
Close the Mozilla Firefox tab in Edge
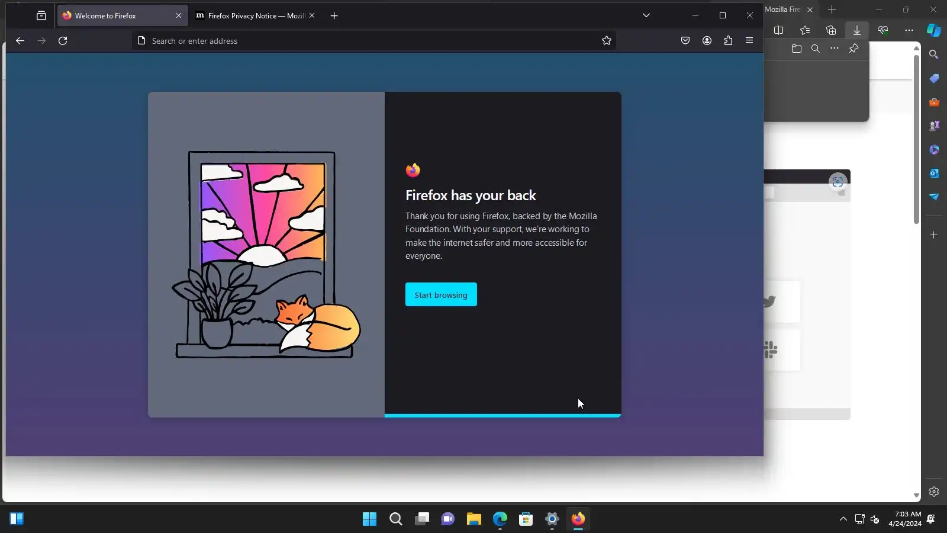(x=810, y=9)
